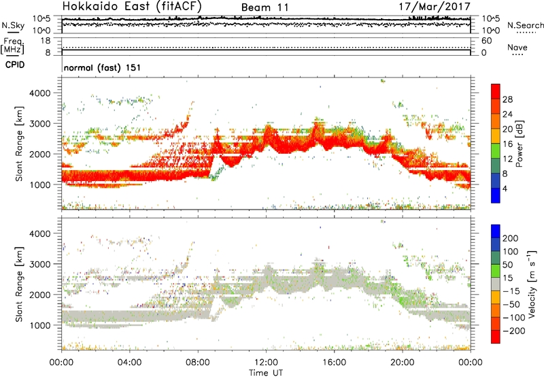Click the '28' power colorbar label
This screenshot has height=377, width=544.
click(x=507, y=99)
